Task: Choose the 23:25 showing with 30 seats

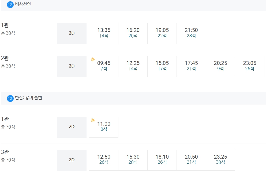Action: pos(220,160)
